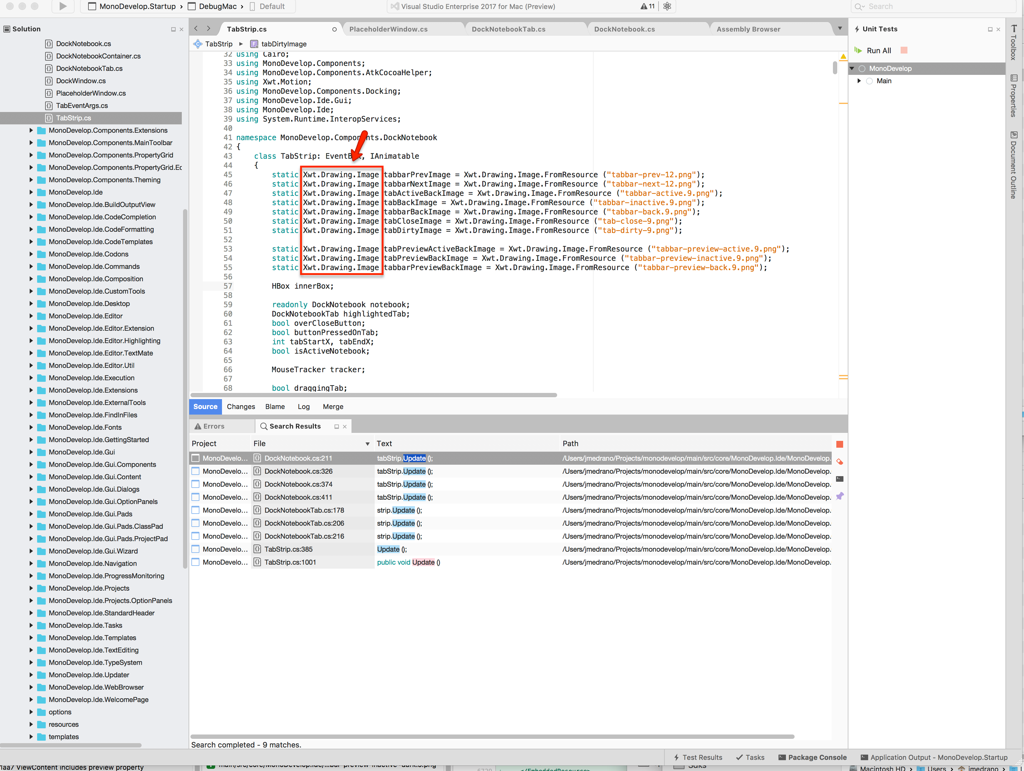Open the Properties side panel
The height and width of the screenshot is (771, 1024).
[x=1013, y=96]
